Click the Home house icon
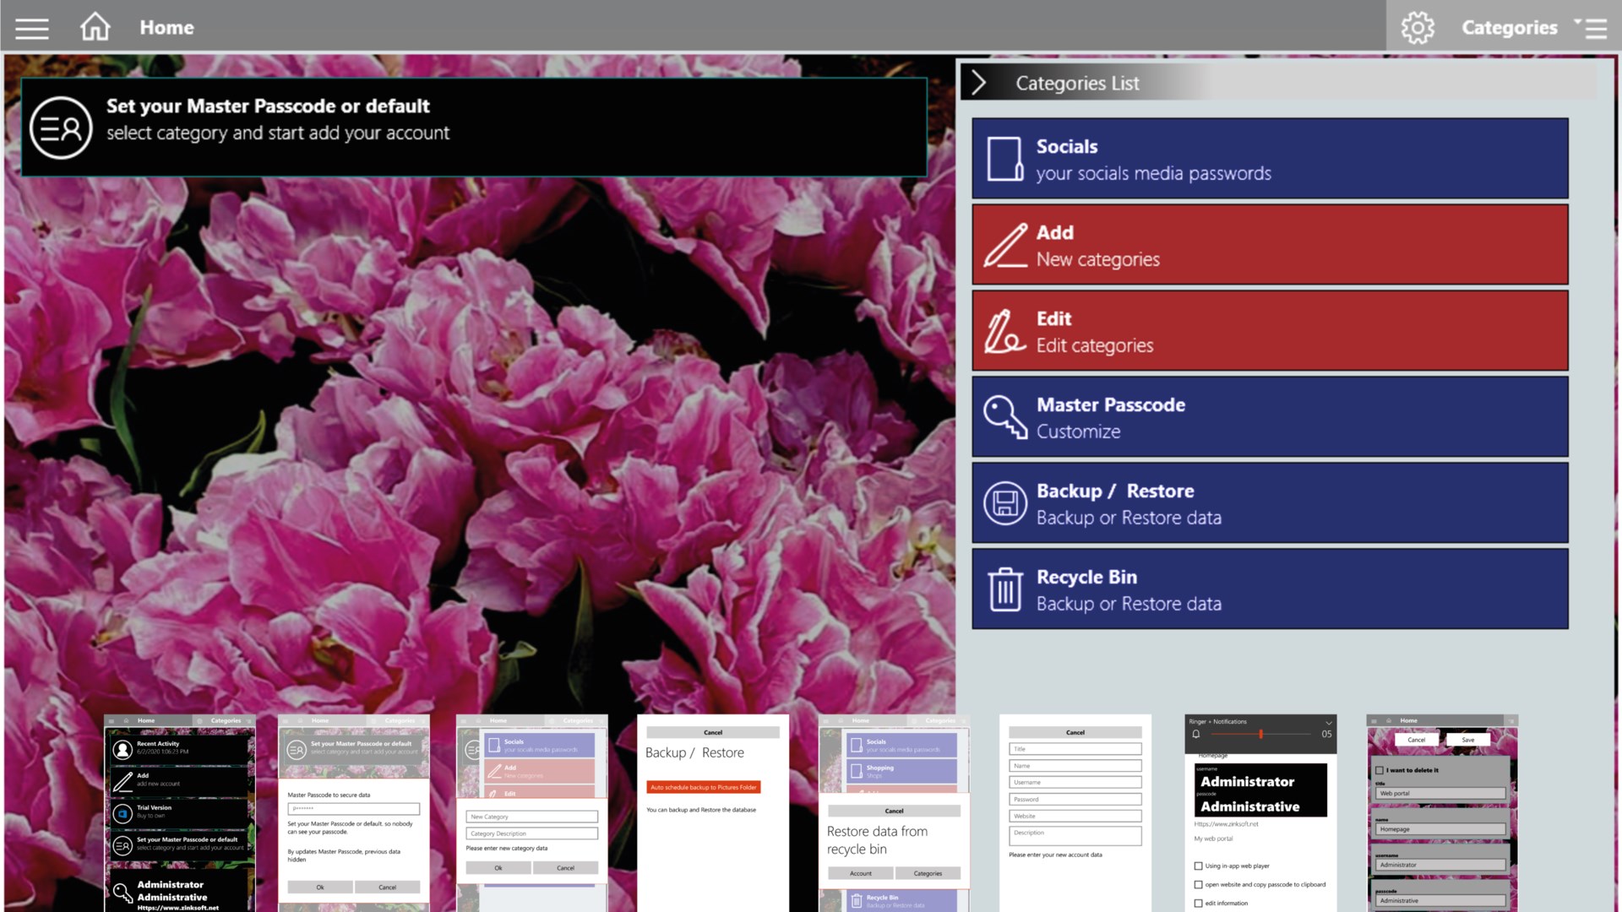 pos(95,27)
